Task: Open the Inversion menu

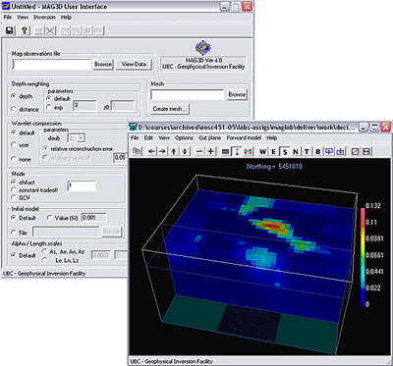Action: coord(44,18)
